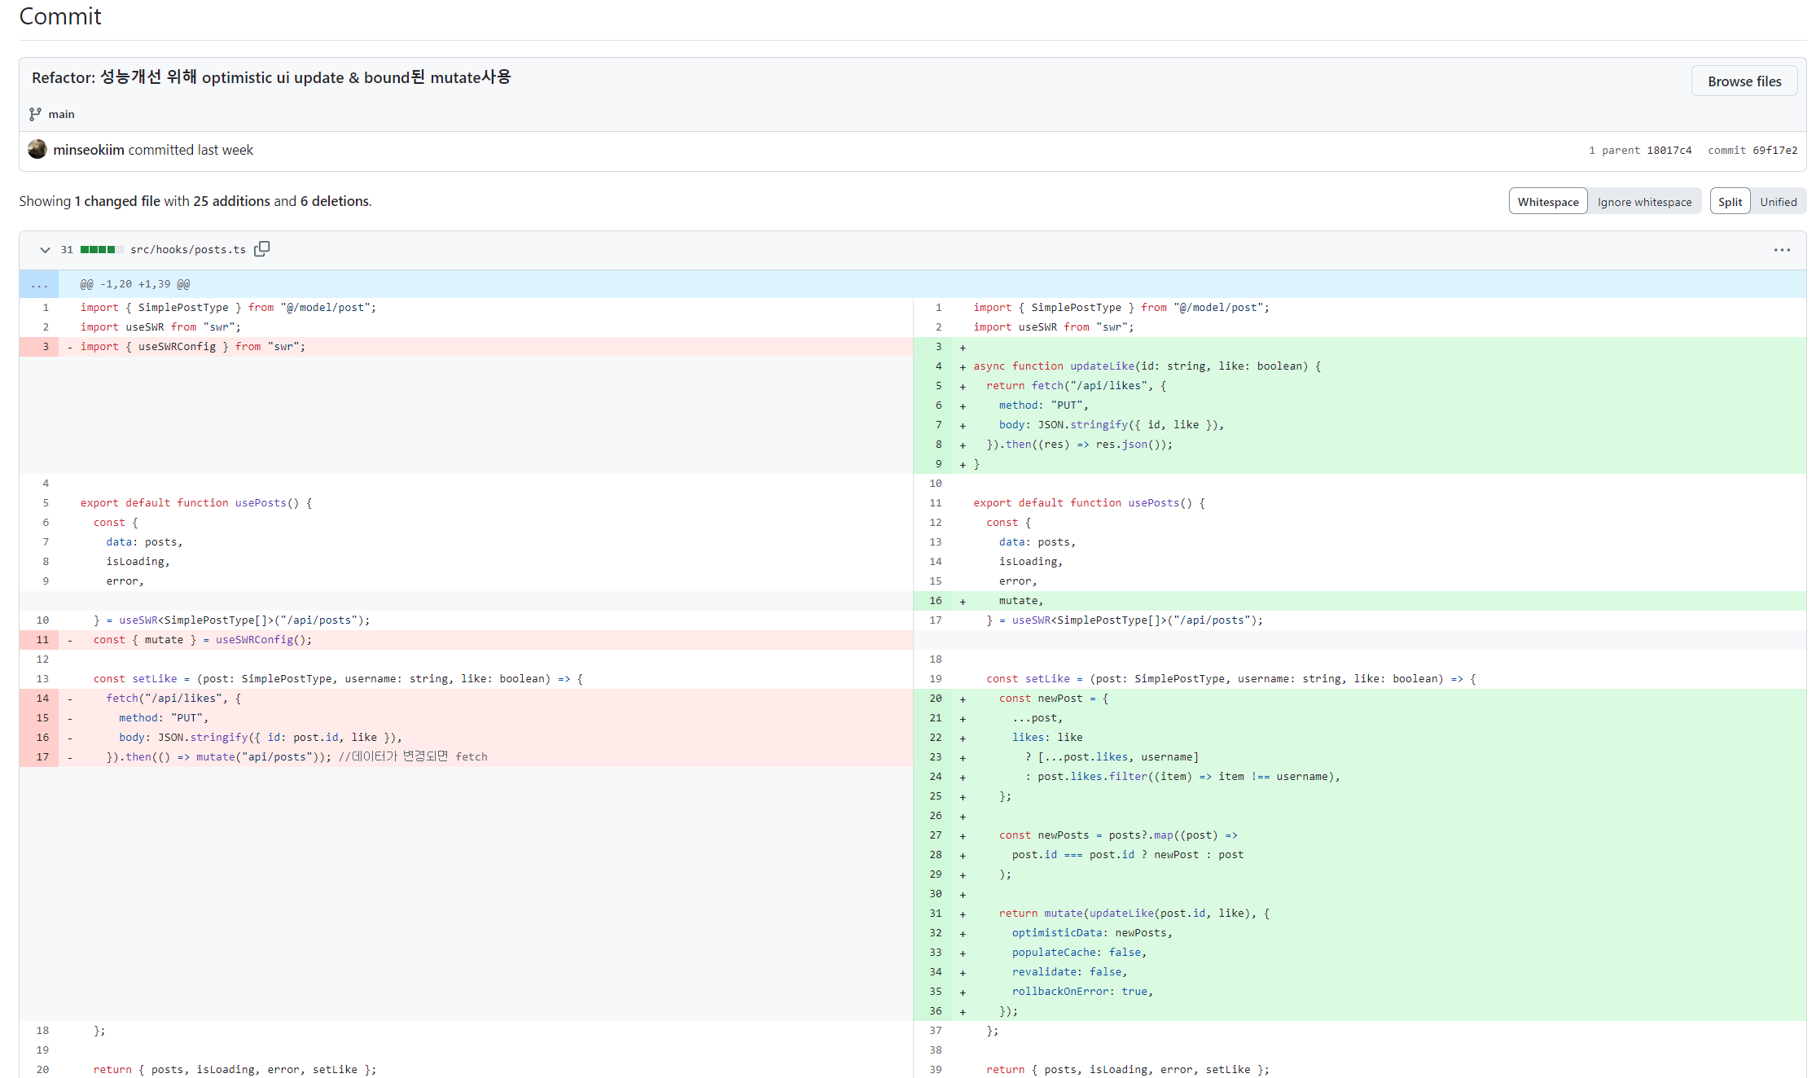Switch diff to Unified view

tap(1778, 202)
